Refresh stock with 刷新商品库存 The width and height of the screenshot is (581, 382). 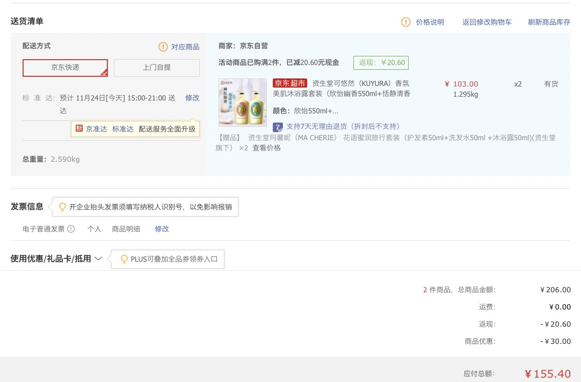(x=549, y=22)
